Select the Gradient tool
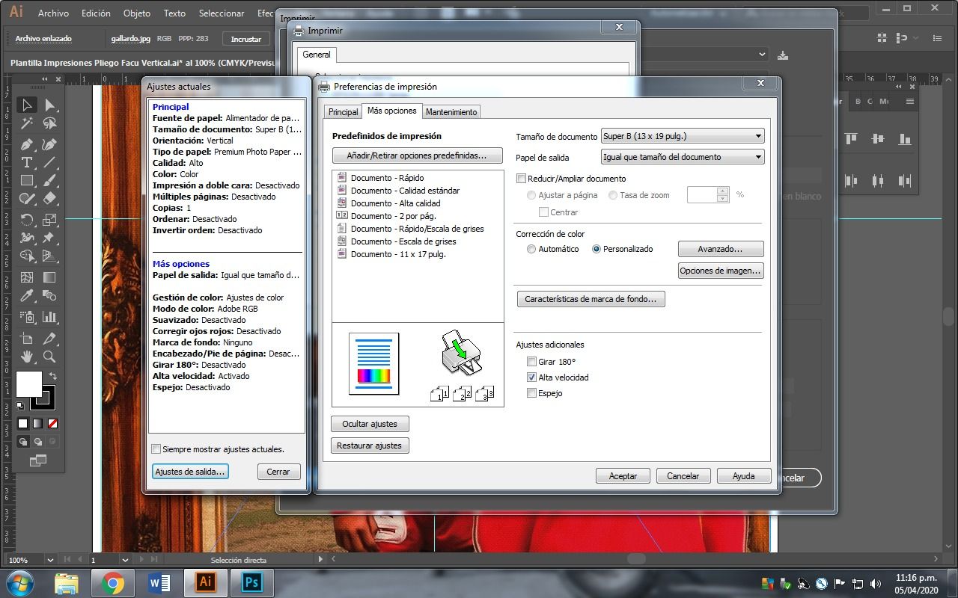The height and width of the screenshot is (598, 958). coord(49,277)
